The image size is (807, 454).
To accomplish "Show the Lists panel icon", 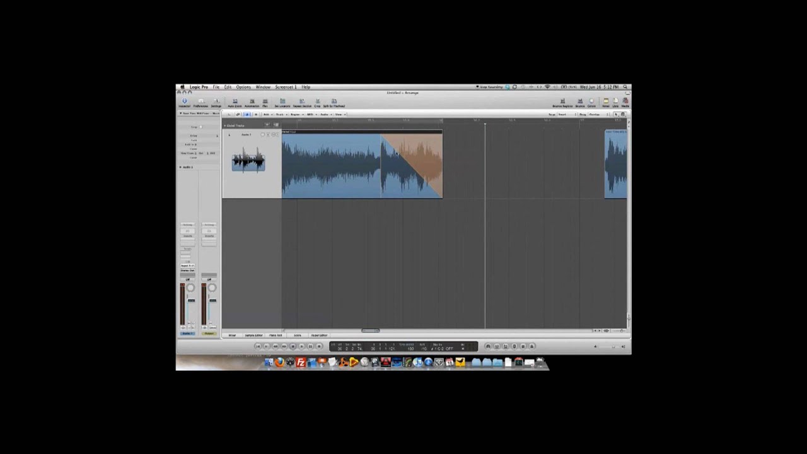I will [615, 102].
